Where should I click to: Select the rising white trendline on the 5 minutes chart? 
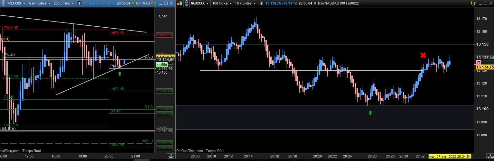click(x=102, y=75)
